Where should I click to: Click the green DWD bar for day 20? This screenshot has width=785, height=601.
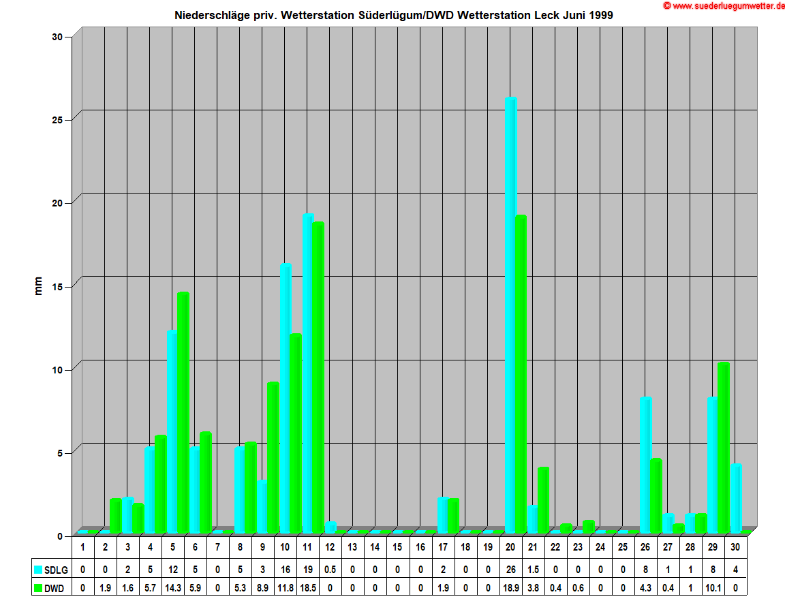521,373
